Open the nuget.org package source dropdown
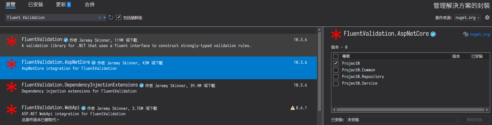492x125 pixels. pos(467,18)
